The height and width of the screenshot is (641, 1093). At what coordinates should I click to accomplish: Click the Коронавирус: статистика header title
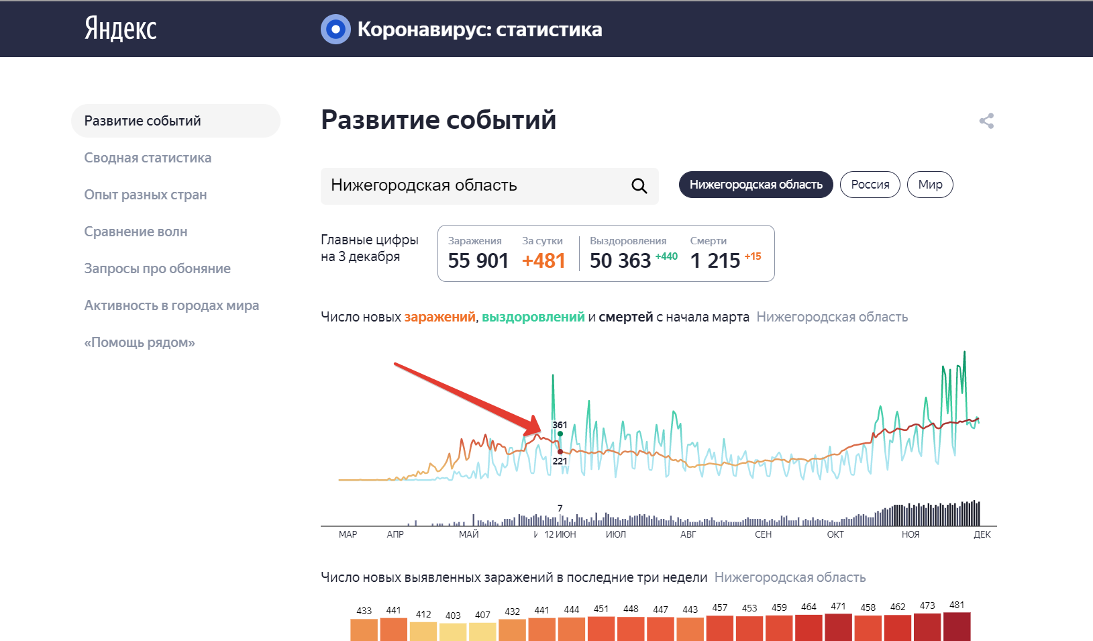(479, 30)
